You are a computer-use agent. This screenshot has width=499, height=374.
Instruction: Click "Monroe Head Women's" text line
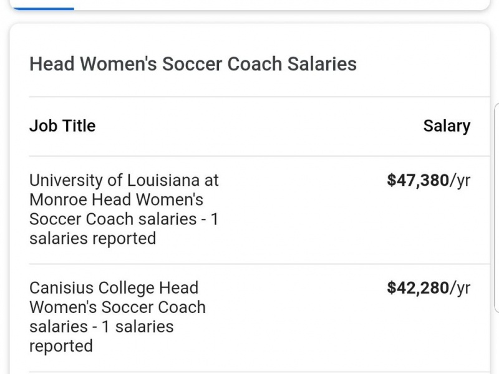117,200
